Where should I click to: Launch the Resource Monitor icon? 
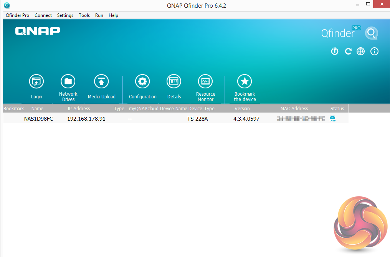coord(205,81)
